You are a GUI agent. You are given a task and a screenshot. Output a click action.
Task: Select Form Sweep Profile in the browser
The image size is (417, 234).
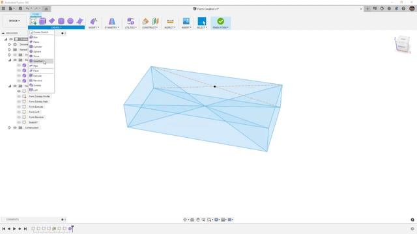click(x=39, y=96)
